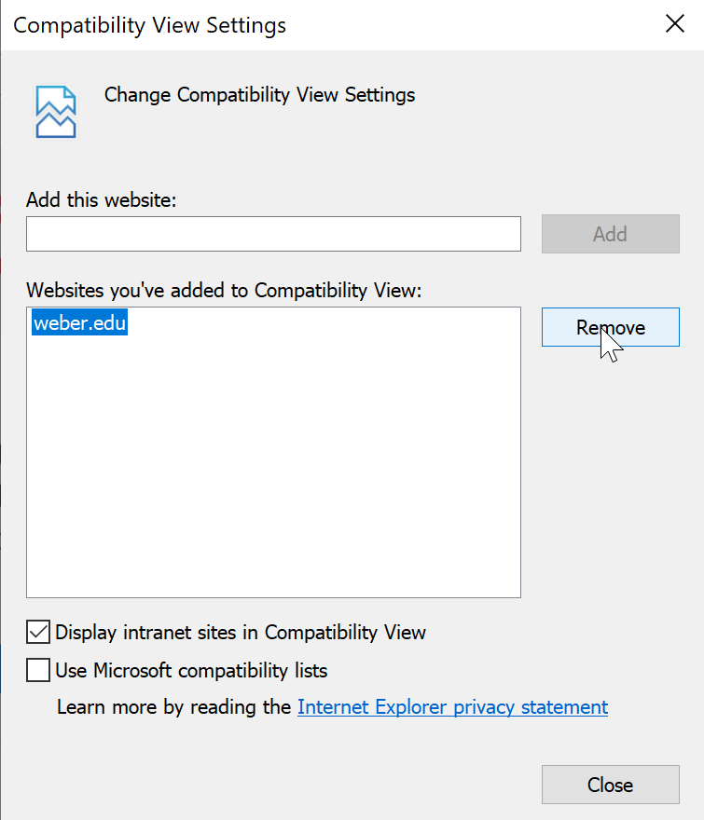
Task: Close the dialog using the title bar X
Action: pyautogui.click(x=674, y=25)
